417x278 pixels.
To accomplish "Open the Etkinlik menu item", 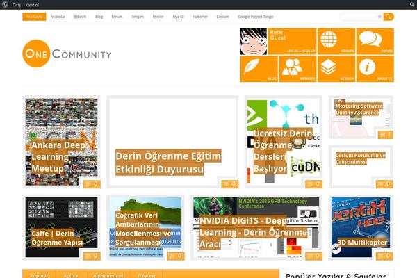I will point(80,17).
